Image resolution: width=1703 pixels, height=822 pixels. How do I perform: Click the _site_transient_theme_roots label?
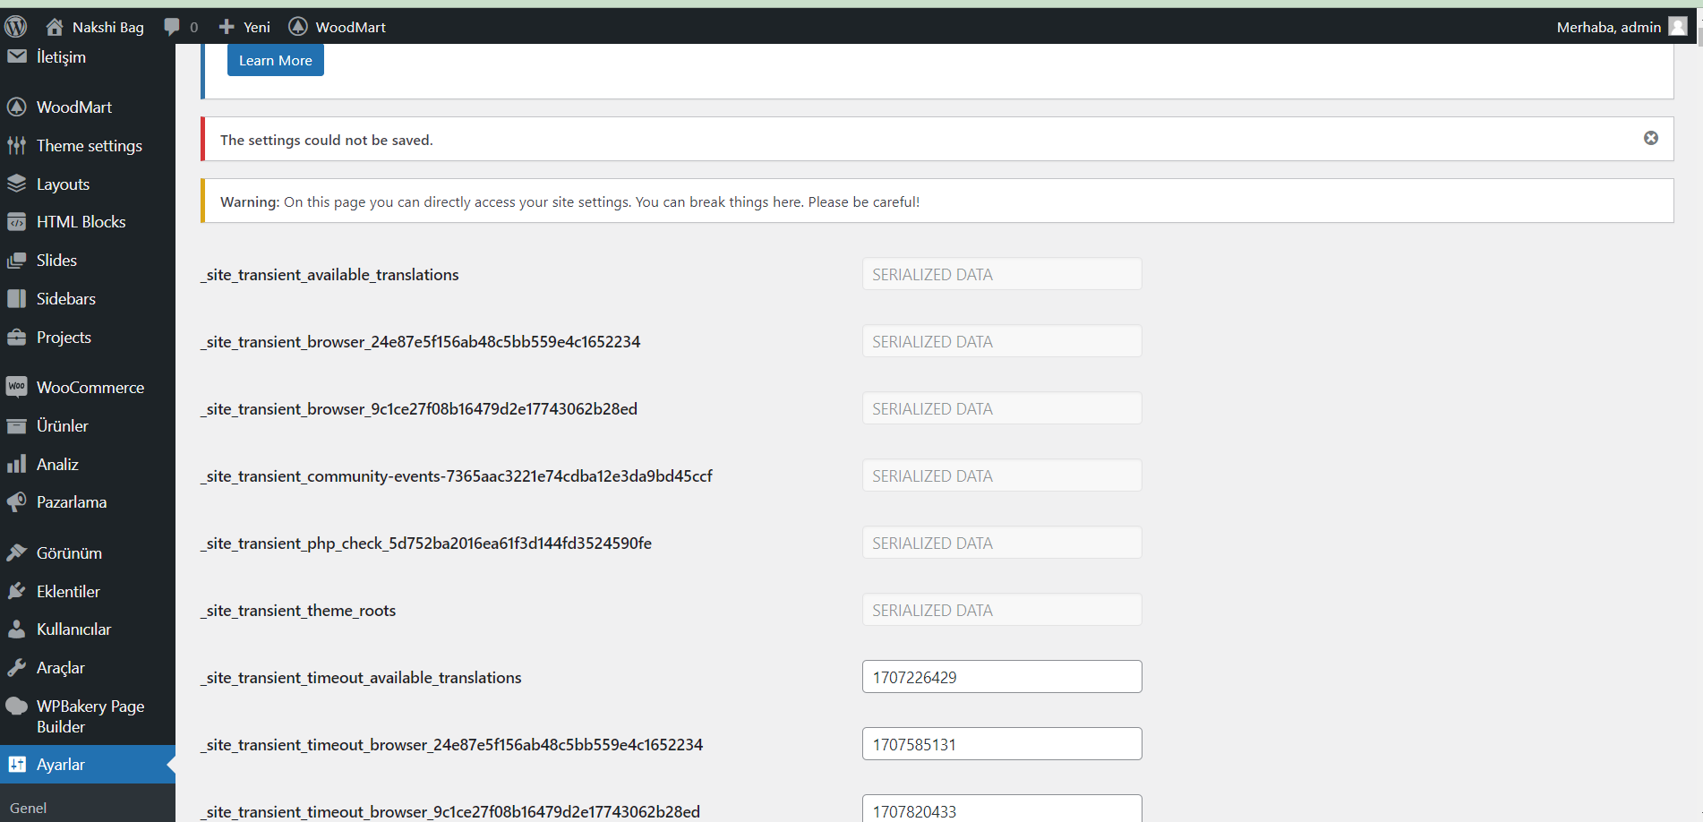[298, 611]
